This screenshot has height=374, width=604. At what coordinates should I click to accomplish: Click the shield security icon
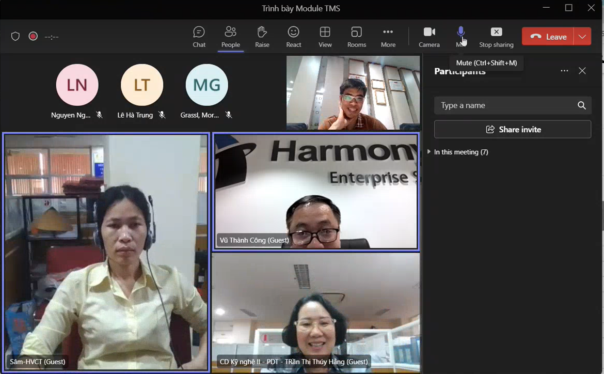tap(15, 36)
